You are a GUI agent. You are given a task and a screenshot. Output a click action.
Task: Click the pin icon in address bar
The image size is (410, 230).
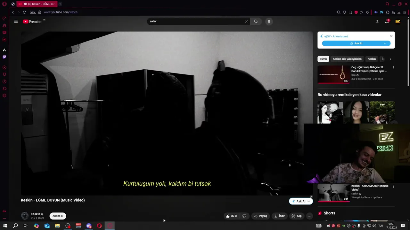(344, 12)
